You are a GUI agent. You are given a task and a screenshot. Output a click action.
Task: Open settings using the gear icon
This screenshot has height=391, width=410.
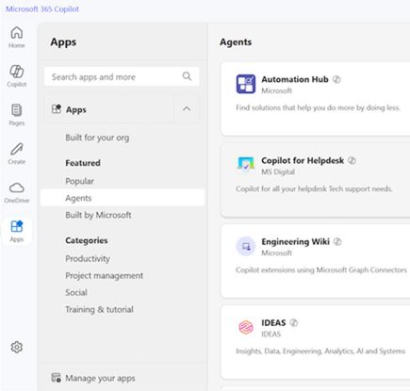[x=17, y=347]
